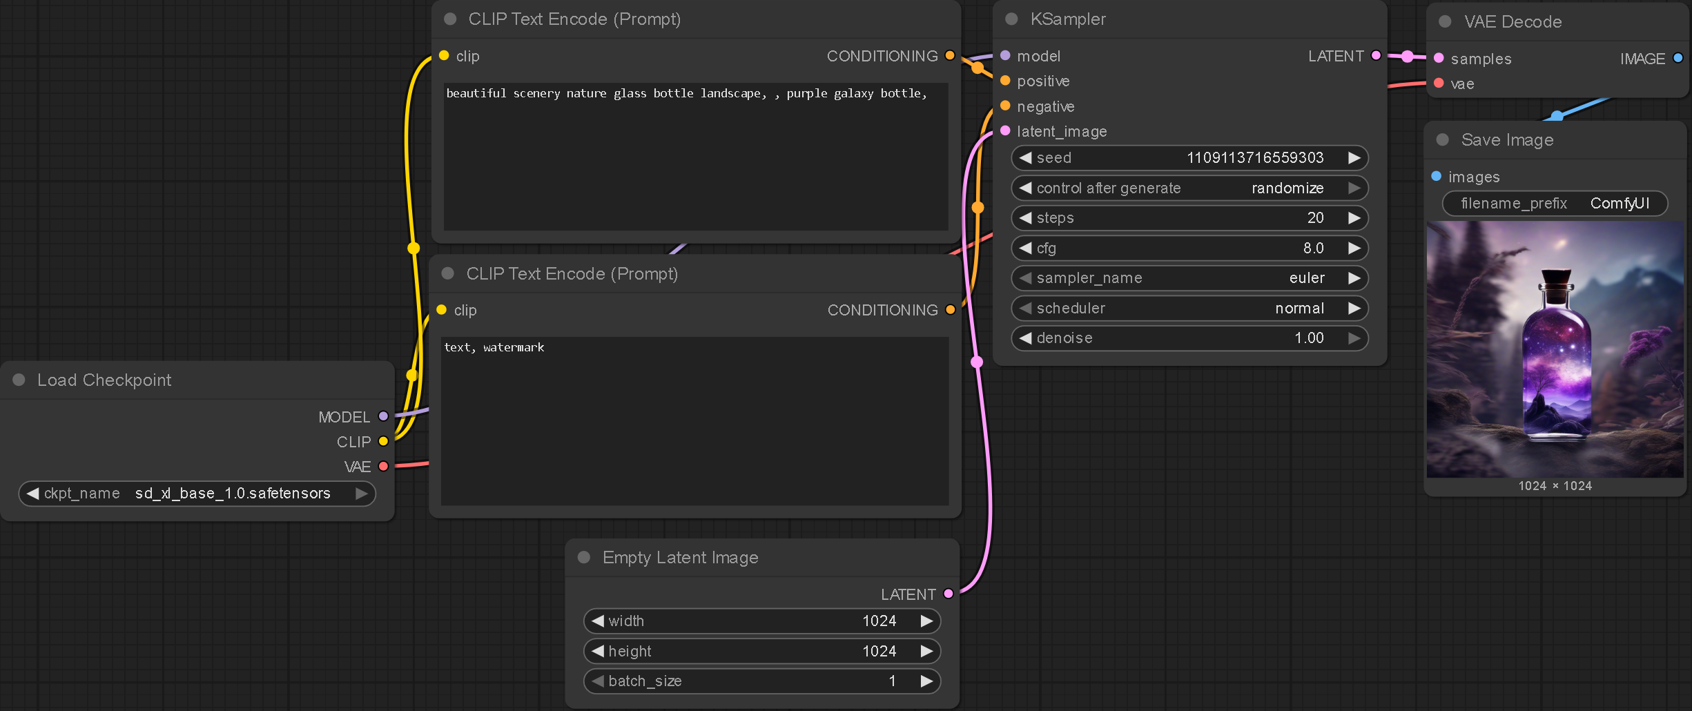
Task: Increase batch_size with the right arrow
Action: 926,681
